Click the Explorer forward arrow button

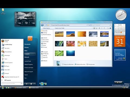[x=45, y=25]
